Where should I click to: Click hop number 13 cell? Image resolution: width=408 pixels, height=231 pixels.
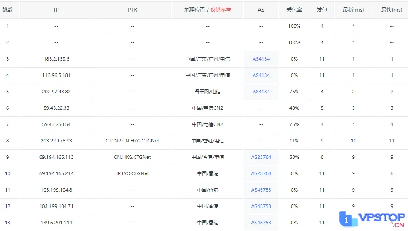coord(8,223)
